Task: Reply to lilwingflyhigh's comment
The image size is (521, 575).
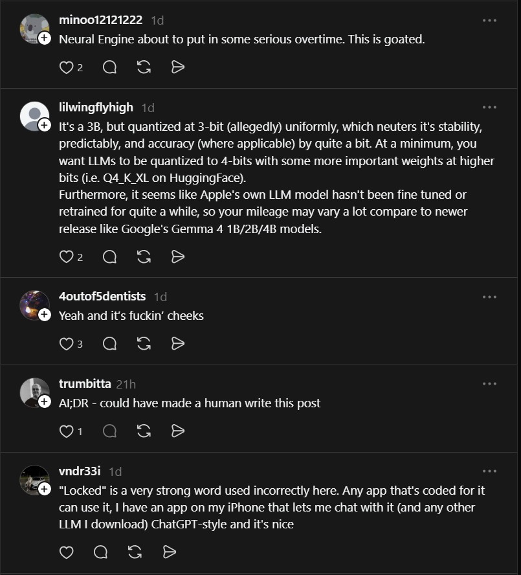Action: pos(109,256)
